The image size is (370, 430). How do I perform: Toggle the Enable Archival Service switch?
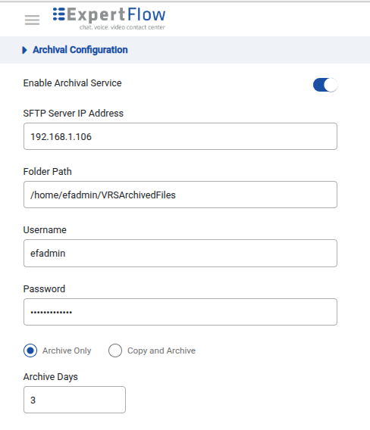pyautogui.click(x=325, y=85)
